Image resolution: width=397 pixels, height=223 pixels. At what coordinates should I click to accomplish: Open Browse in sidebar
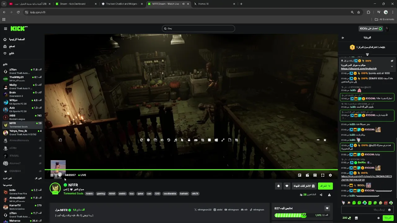(9, 46)
